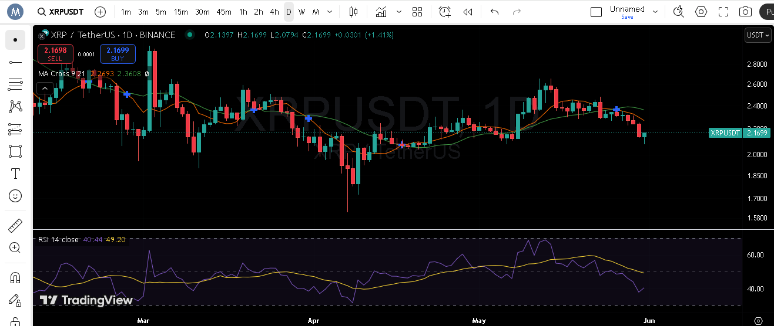The height and width of the screenshot is (326, 774).
Task: Expand the manage layouts dropdown
Action: point(655,12)
